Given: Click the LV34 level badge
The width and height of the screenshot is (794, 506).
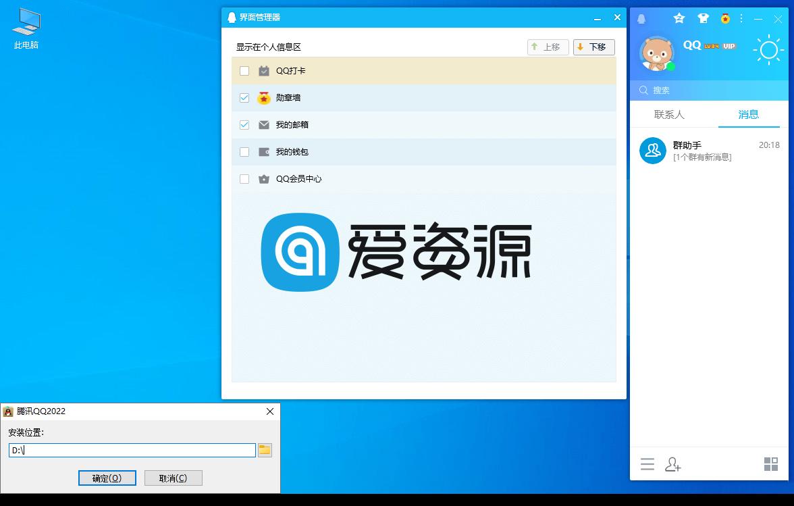Looking at the screenshot, I should [712, 46].
